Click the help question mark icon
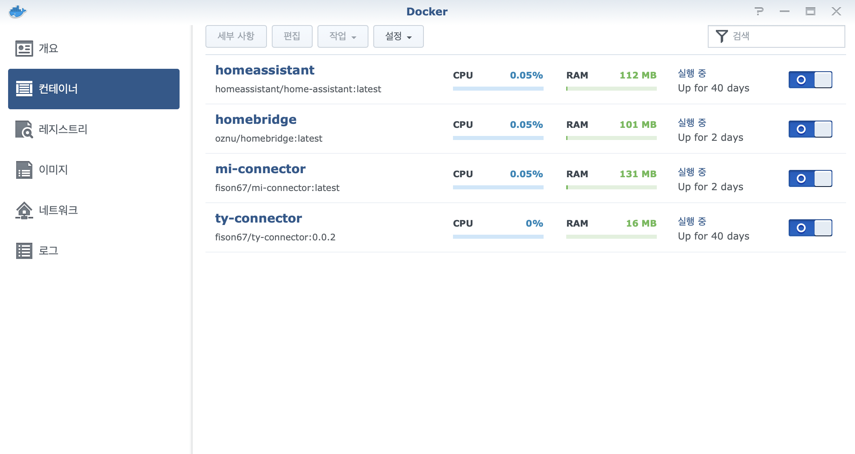Image resolution: width=855 pixels, height=454 pixels. (x=759, y=11)
